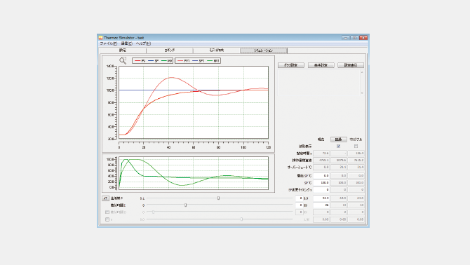Click the Thermac Simulator title bar icon
Image resolution: width=470 pixels, height=265 pixels.
click(x=101, y=38)
